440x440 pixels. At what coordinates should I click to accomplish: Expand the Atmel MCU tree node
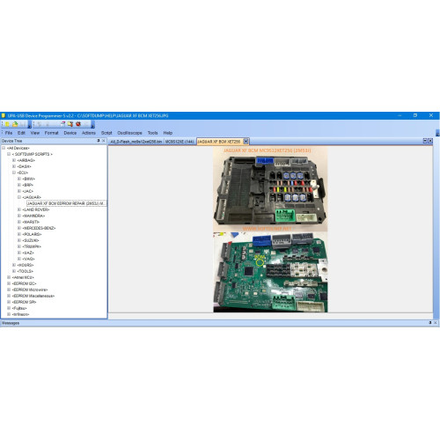[x=9, y=277]
